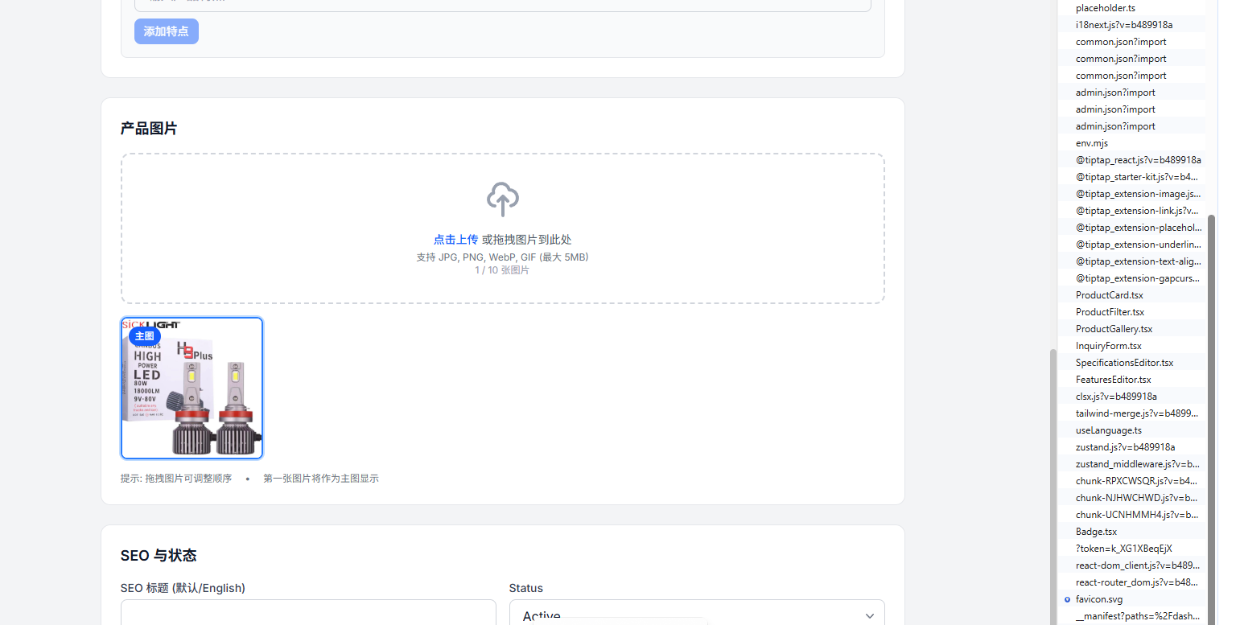Select env.mjs in the network list
Screen dimensions: 1240x625
click(1091, 143)
